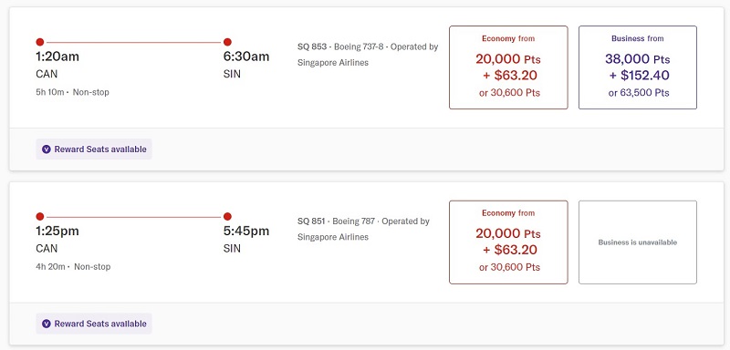Click the Reward Seats available badge on SQ 853
730x350 pixels.
click(94, 149)
